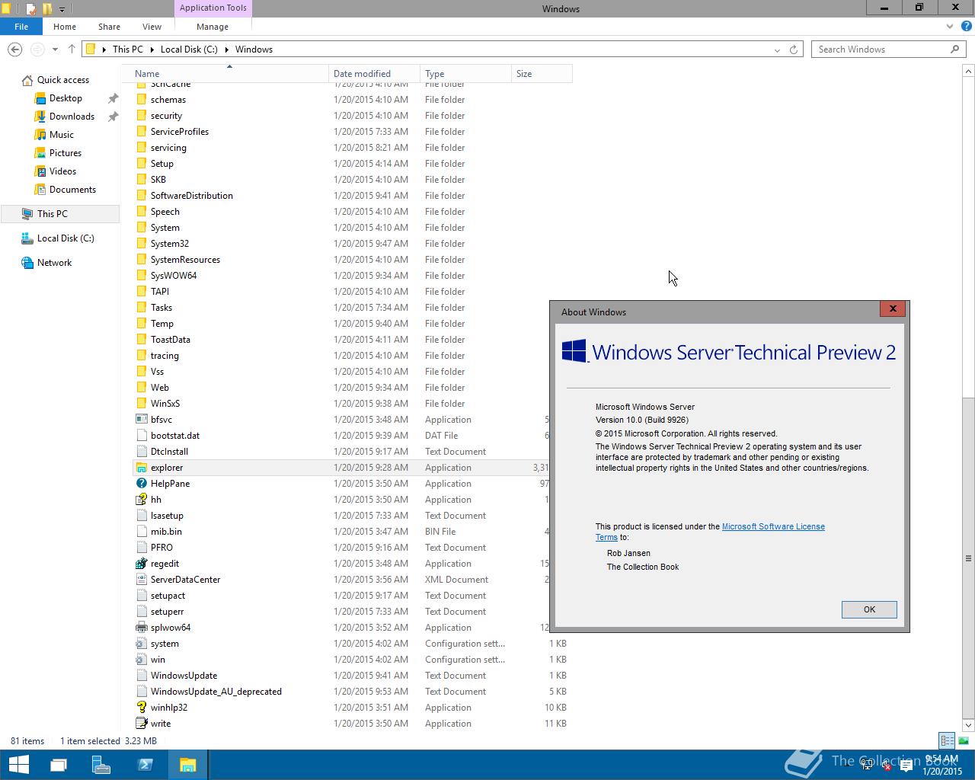Click the Up one level arrow
This screenshot has height=780, width=975.
coord(72,50)
